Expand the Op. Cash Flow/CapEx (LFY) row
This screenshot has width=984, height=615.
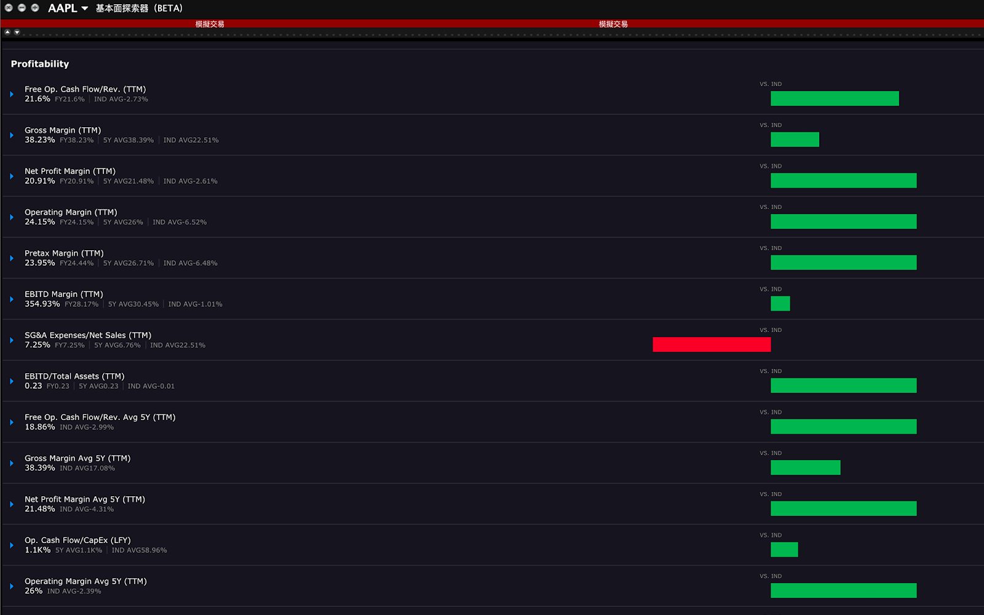click(x=12, y=545)
